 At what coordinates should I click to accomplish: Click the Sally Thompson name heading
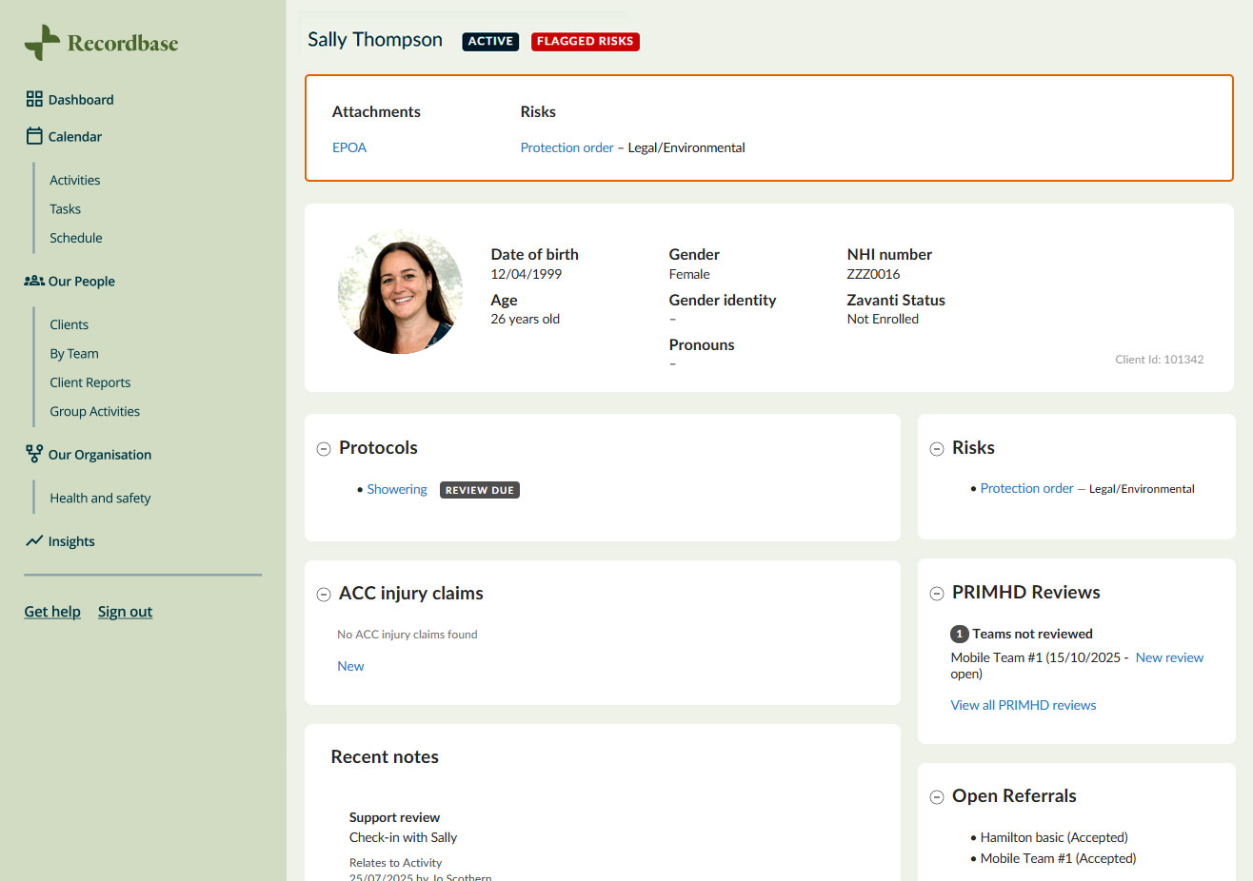tap(375, 40)
